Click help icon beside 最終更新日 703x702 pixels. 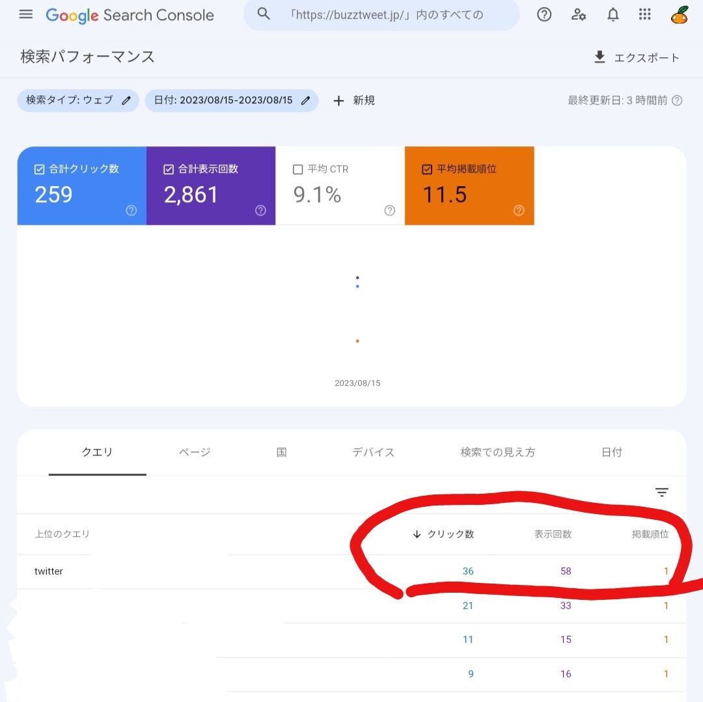tap(678, 100)
